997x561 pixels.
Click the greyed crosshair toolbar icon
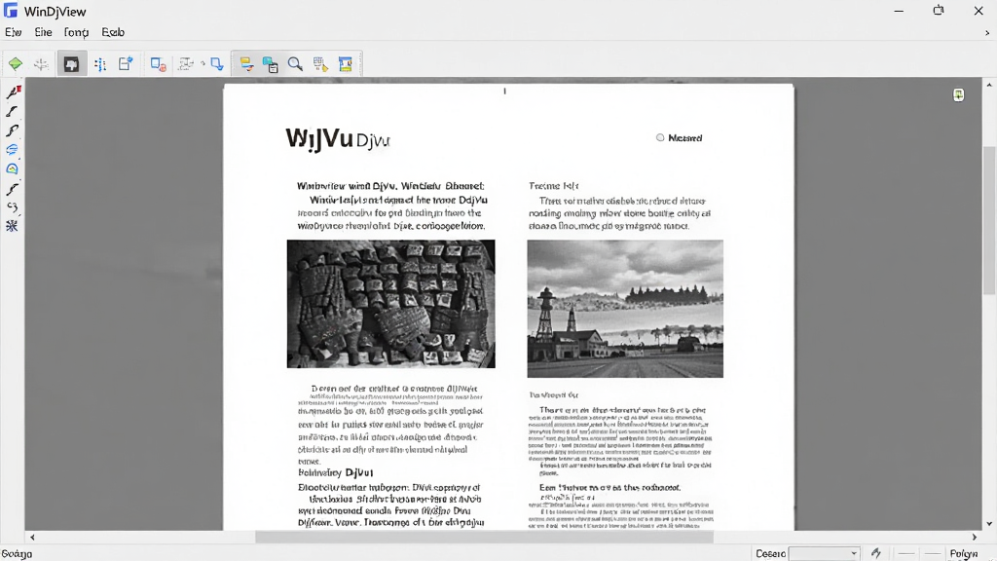pyautogui.click(x=41, y=63)
